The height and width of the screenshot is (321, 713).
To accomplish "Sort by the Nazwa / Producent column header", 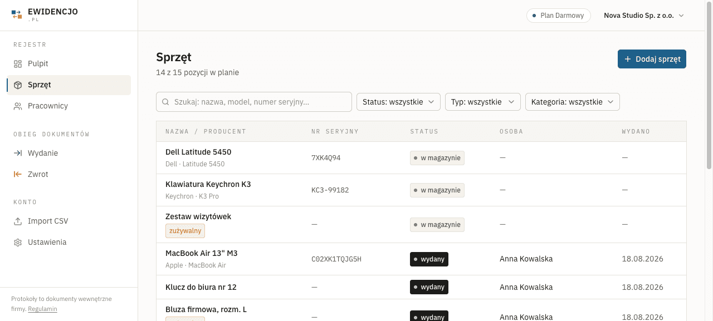I will coord(206,131).
